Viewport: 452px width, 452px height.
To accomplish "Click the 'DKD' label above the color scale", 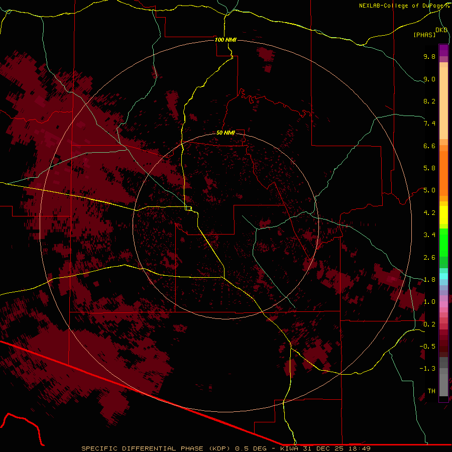I will [x=441, y=30].
